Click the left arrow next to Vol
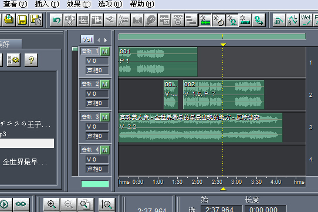Viewport: 318px width, 212px height. click(99, 40)
